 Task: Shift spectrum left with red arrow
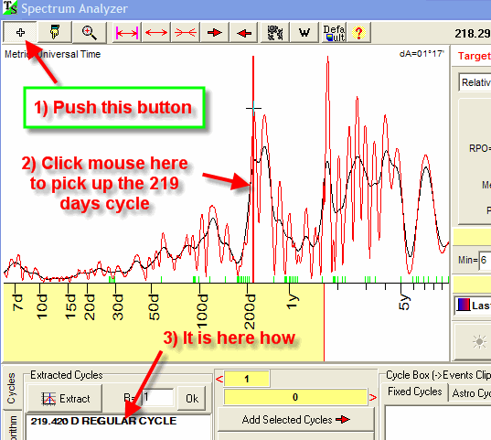coord(244,32)
